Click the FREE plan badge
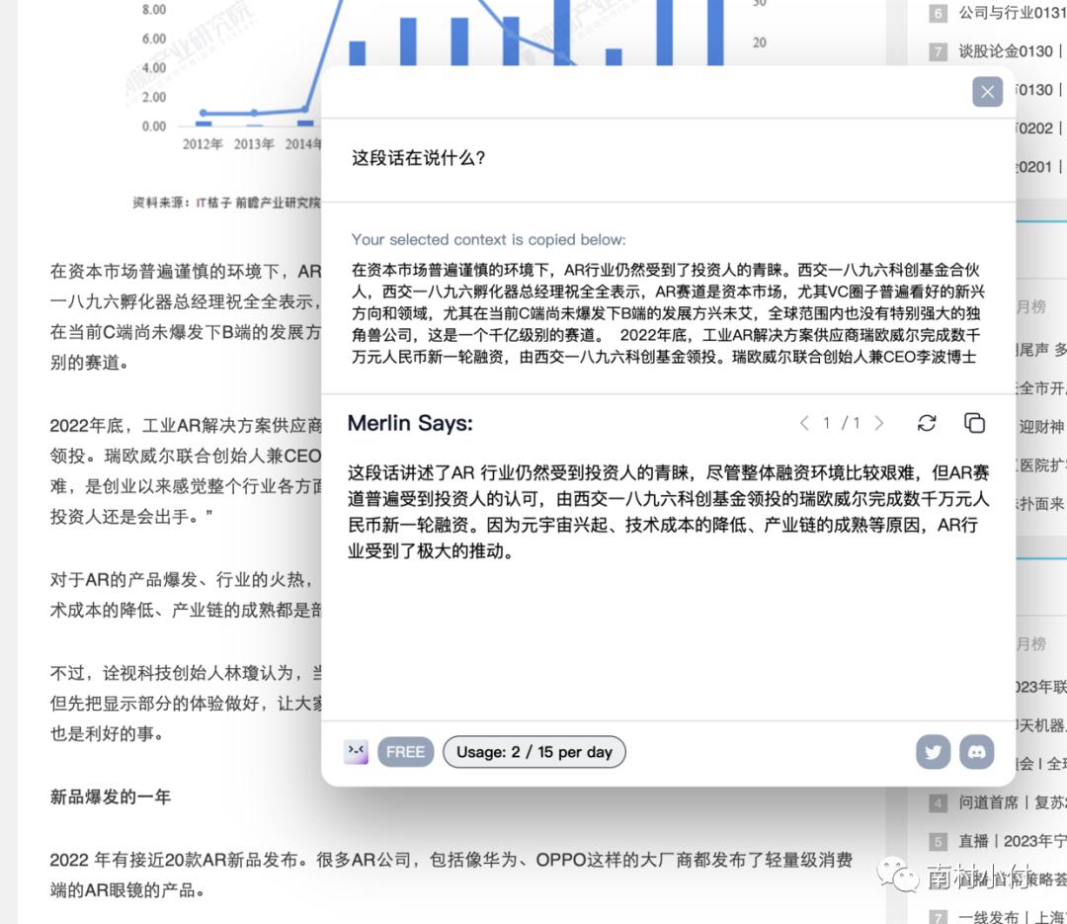Screen dimensions: 1067x924 tap(405, 752)
